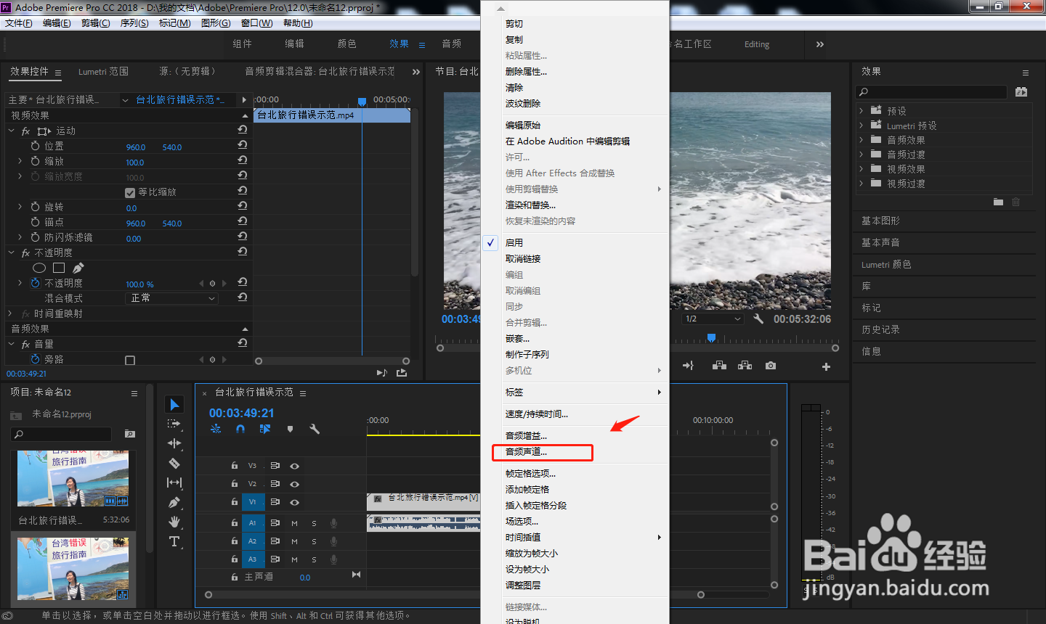Toggle the Bypass (旁路) checkbox
Screen dimensions: 1046x624
(x=130, y=361)
